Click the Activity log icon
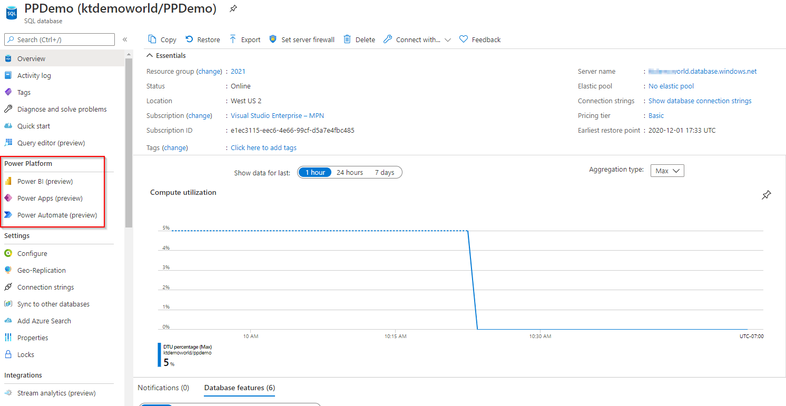The width and height of the screenshot is (786, 406). coord(8,75)
